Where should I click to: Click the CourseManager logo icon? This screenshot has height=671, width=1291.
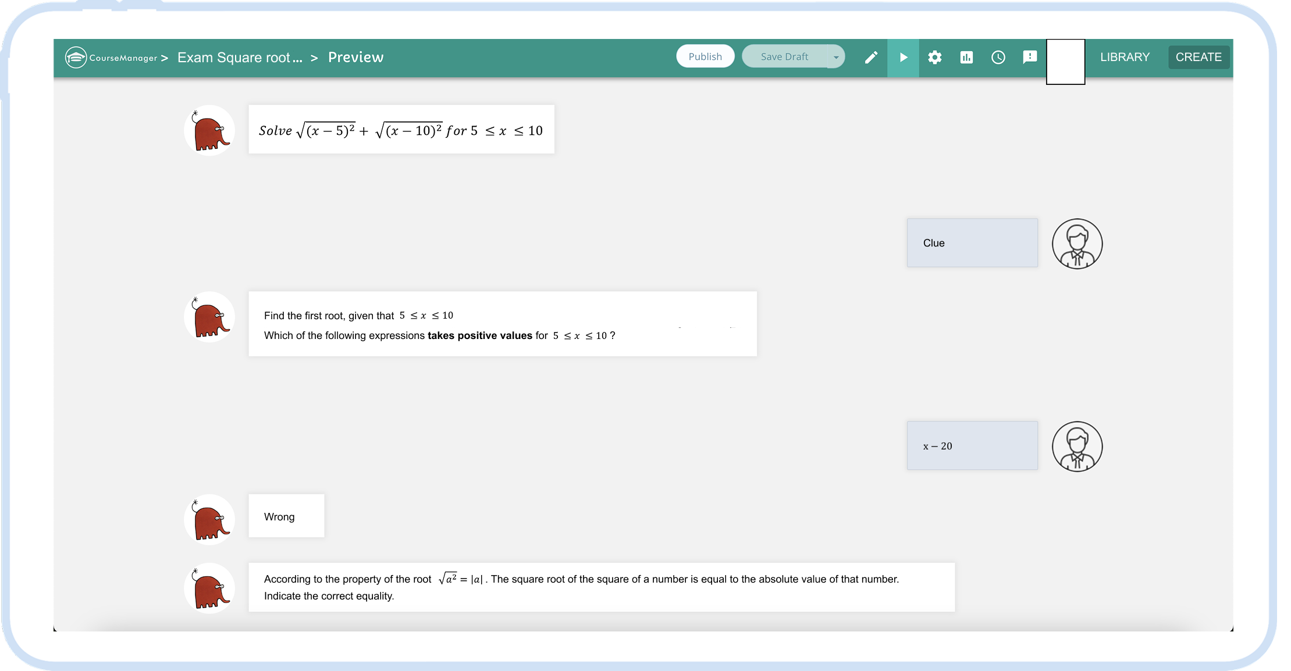tap(76, 57)
